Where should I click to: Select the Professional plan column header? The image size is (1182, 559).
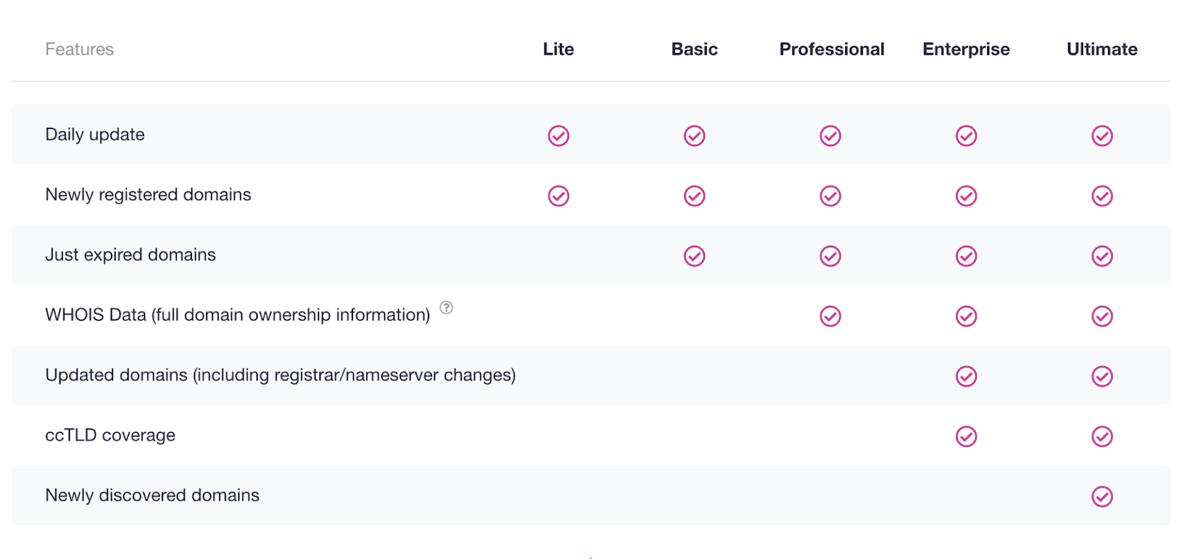(x=831, y=49)
